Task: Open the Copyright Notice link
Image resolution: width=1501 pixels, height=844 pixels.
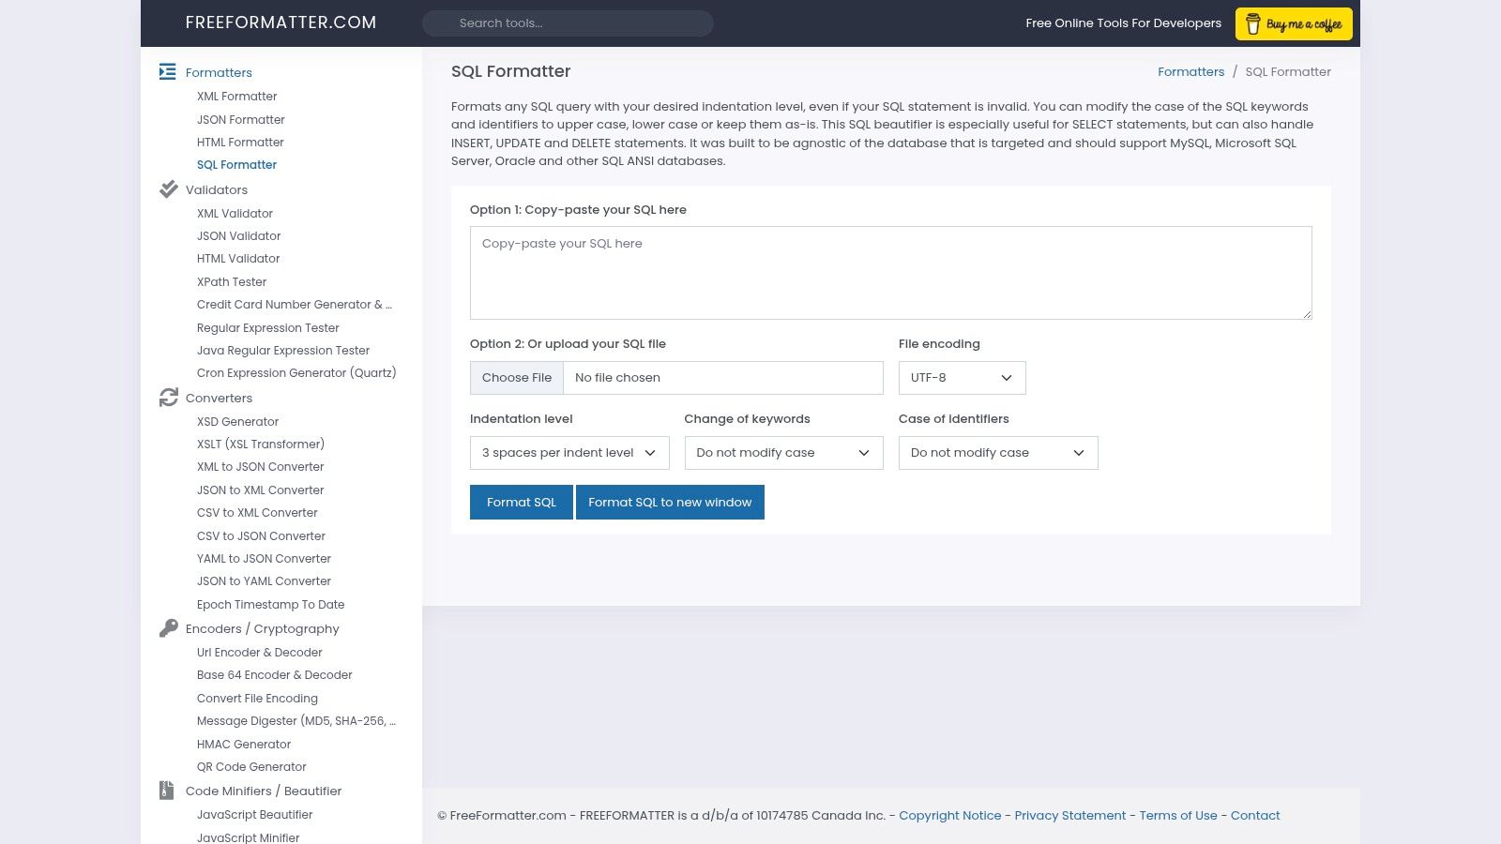Action: (x=950, y=815)
